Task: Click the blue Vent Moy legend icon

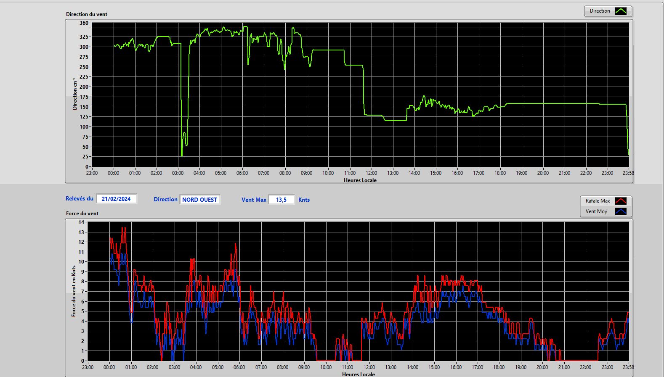Action: [x=621, y=211]
